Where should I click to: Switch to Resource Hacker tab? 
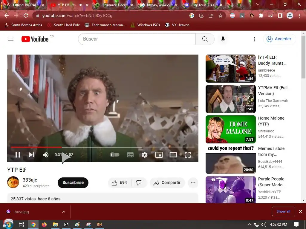(x=114, y=5)
